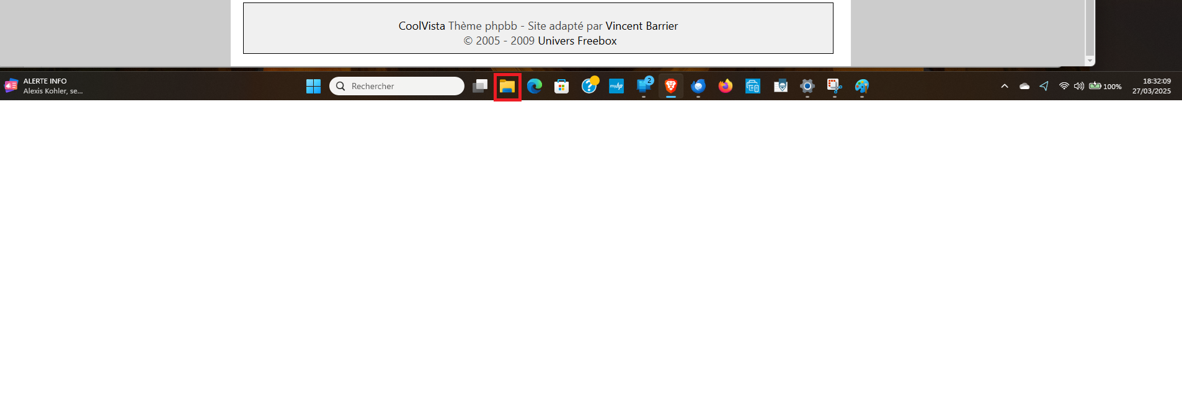Launch the myHP app
The width and height of the screenshot is (1182, 401).
pyautogui.click(x=616, y=86)
